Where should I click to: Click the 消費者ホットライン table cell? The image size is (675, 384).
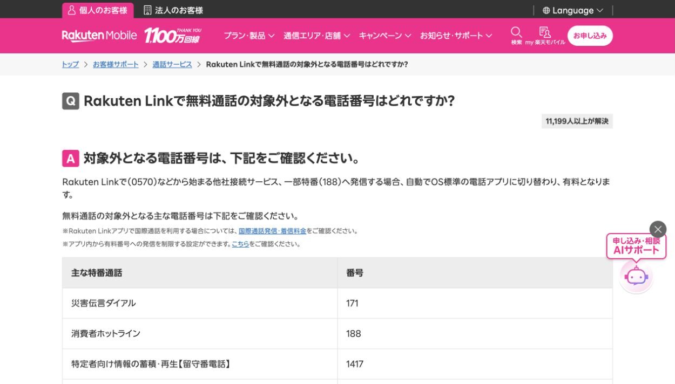pos(200,333)
